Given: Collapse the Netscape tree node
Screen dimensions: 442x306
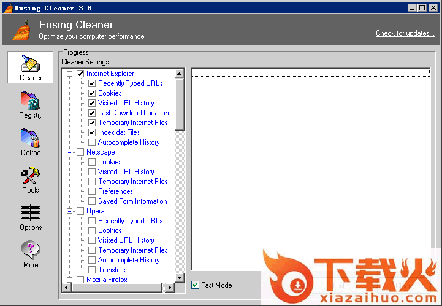Looking at the screenshot, I should tap(70, 152).
